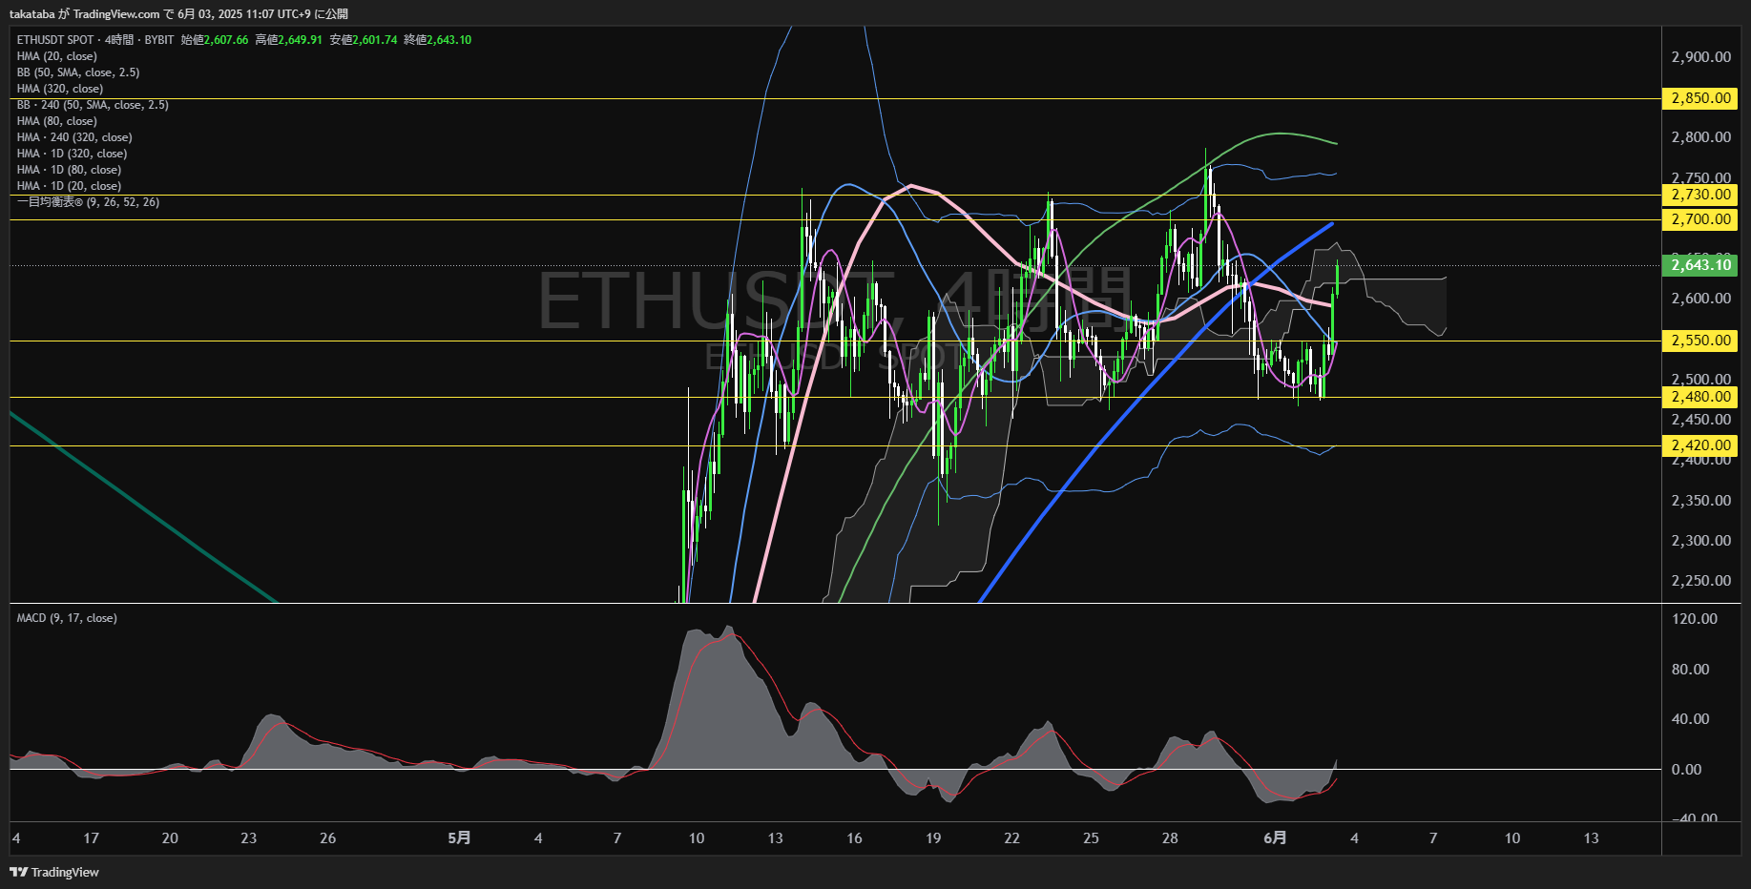Select the HMA · 1D (80, close) legend

click(69, 170)
